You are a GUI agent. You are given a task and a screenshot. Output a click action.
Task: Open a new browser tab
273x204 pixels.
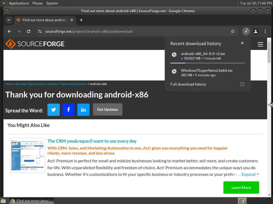click(x=81, y=20)
